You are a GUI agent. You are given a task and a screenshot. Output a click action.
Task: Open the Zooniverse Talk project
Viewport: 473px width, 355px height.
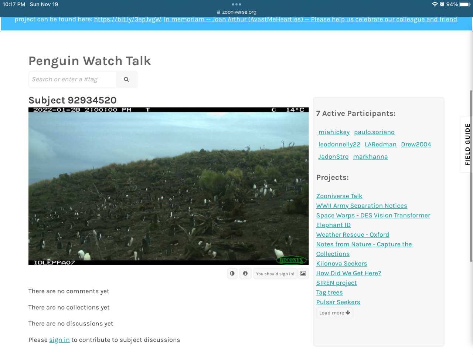(x=339, y=196)
